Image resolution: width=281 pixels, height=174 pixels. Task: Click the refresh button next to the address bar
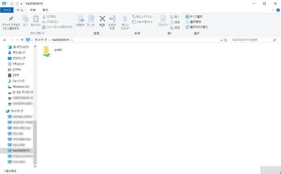pos(226,40)
